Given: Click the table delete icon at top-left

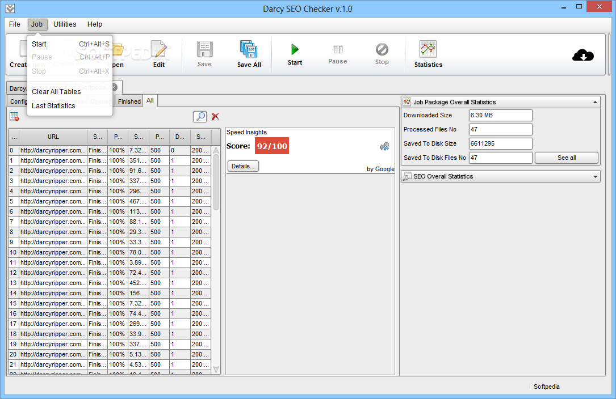Looking at the screenshot, I should point(14,117).
